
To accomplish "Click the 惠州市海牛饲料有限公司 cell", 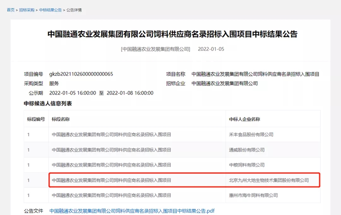I will click(x=253, y=195).
